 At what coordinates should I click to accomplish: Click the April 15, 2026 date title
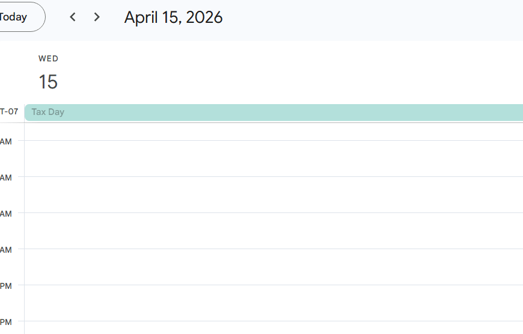(x=173, y=17)
